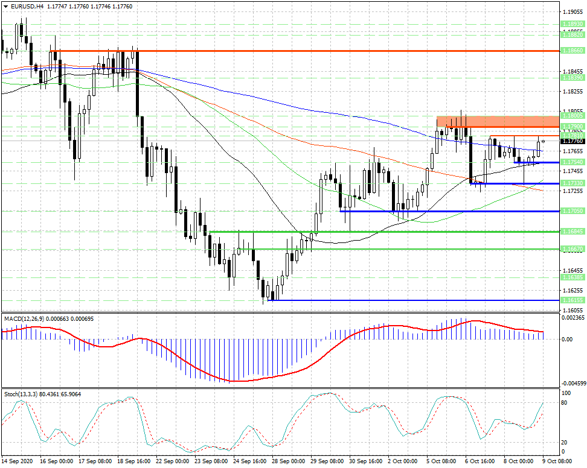The height and width of the screenshot is (468, 587).
Task: Click the 1.17900 level price label
Action: 573,127
